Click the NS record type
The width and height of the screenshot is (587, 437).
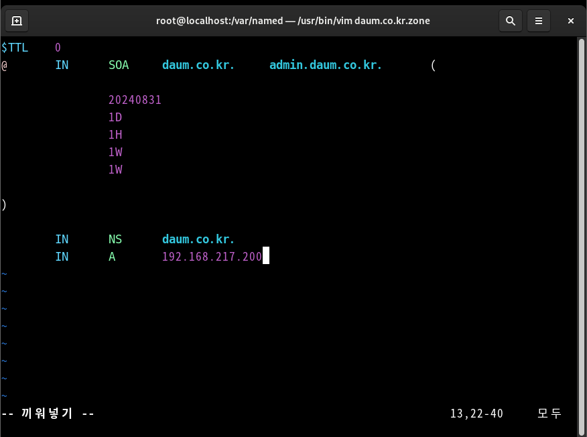[x=115, y=239]
